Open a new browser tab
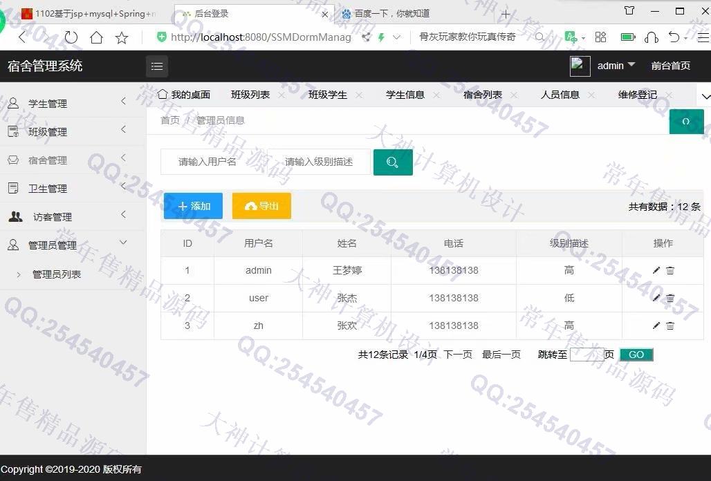The width and height of the screenshot is (711, 481). pos(506,14)
